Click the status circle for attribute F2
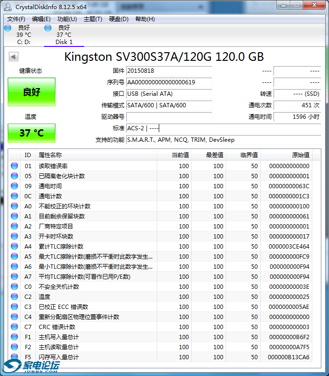Viewport: 329px width, 376px height. 14,347
